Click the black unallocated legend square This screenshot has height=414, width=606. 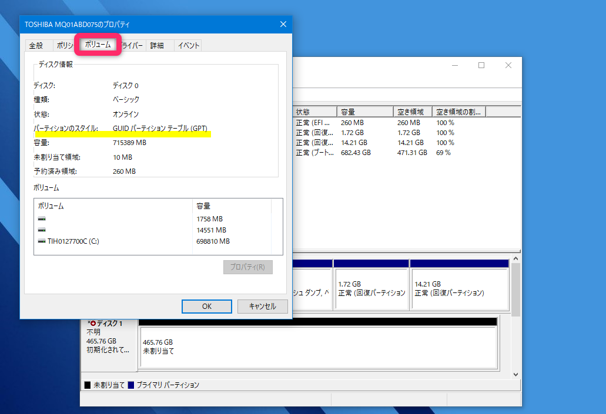click(x=88, y=385)
